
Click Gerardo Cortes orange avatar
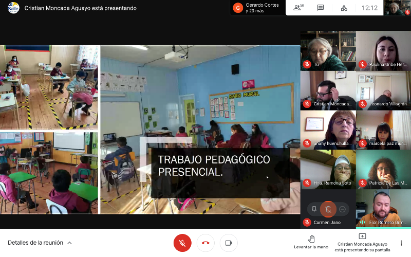tap(238, 8)
